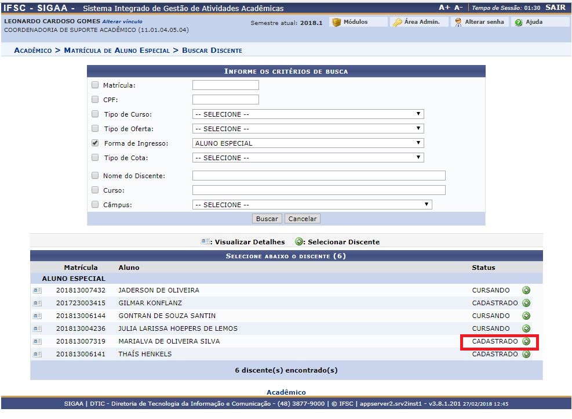Expand Tipo de Curso dropdown
Image resolution: width=572 pixels, height=419 pixels.
tap(308, 114)
